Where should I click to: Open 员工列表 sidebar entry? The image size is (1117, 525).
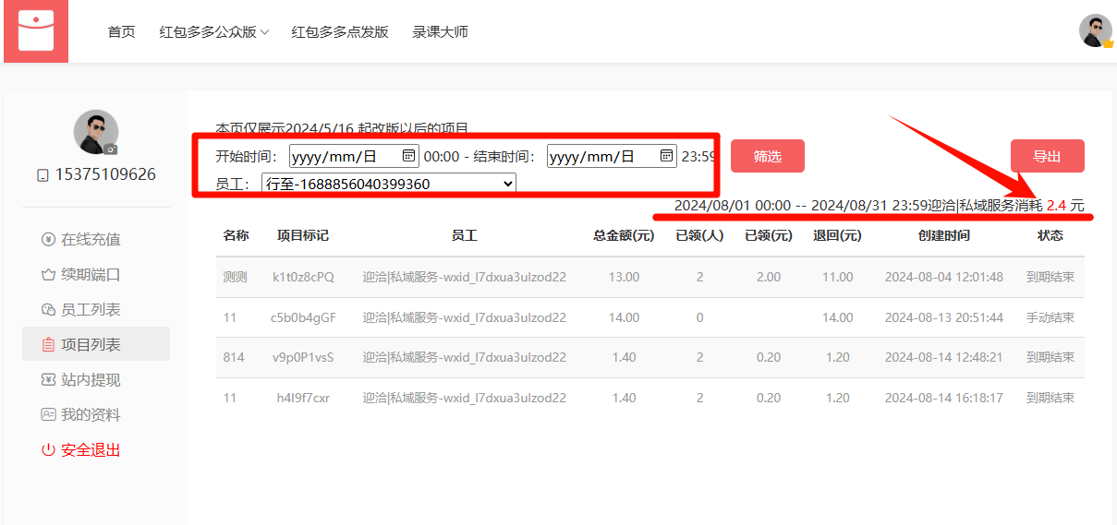(x=91, y=310)
